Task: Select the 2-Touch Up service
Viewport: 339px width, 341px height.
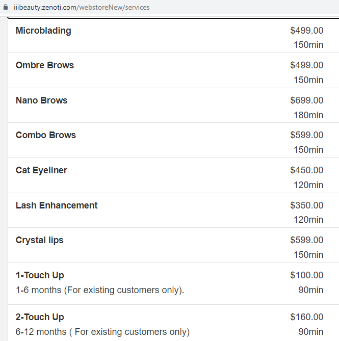Action: tap(40, 317)
